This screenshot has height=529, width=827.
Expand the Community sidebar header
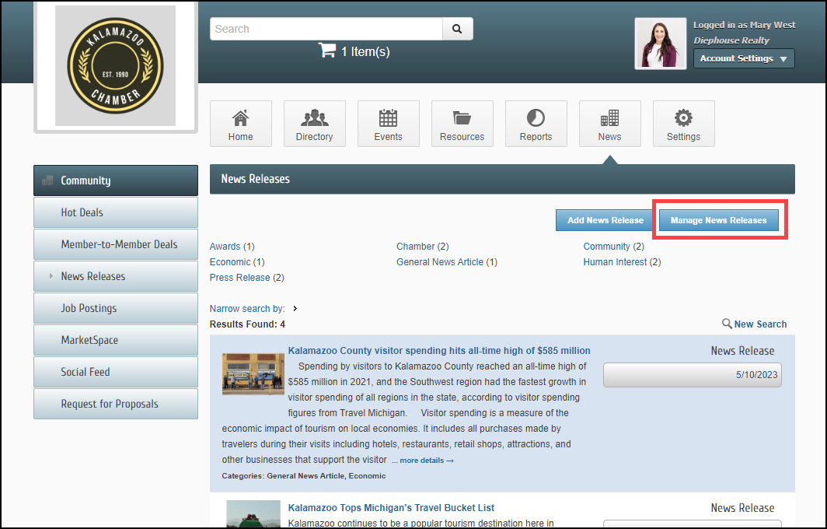[x=115, y=180]
